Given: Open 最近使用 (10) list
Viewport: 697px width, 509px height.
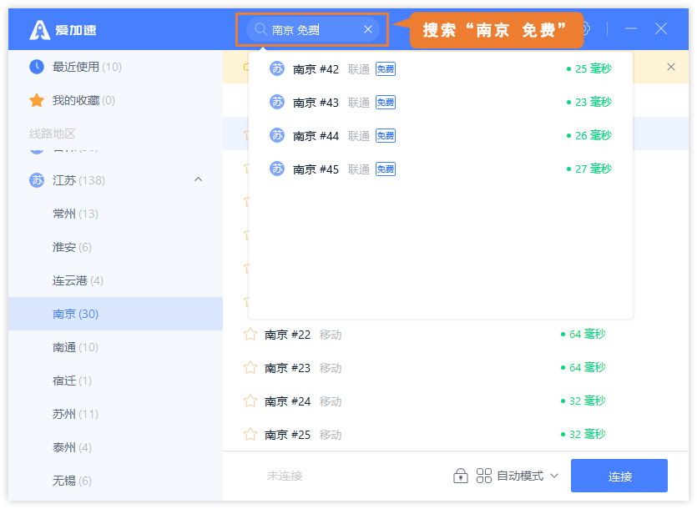Looking at the screenshot, I should pyautogui.click(x=115, y=67).
